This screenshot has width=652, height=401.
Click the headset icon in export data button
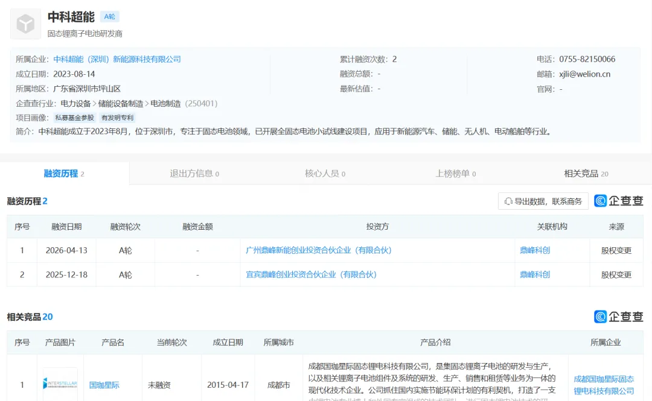tap(508, 201)
